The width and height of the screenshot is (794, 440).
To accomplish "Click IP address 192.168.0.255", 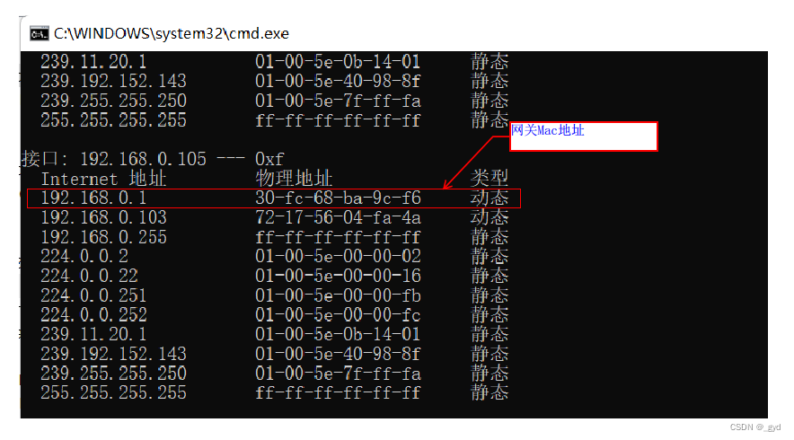I will (x=103, y=237).
